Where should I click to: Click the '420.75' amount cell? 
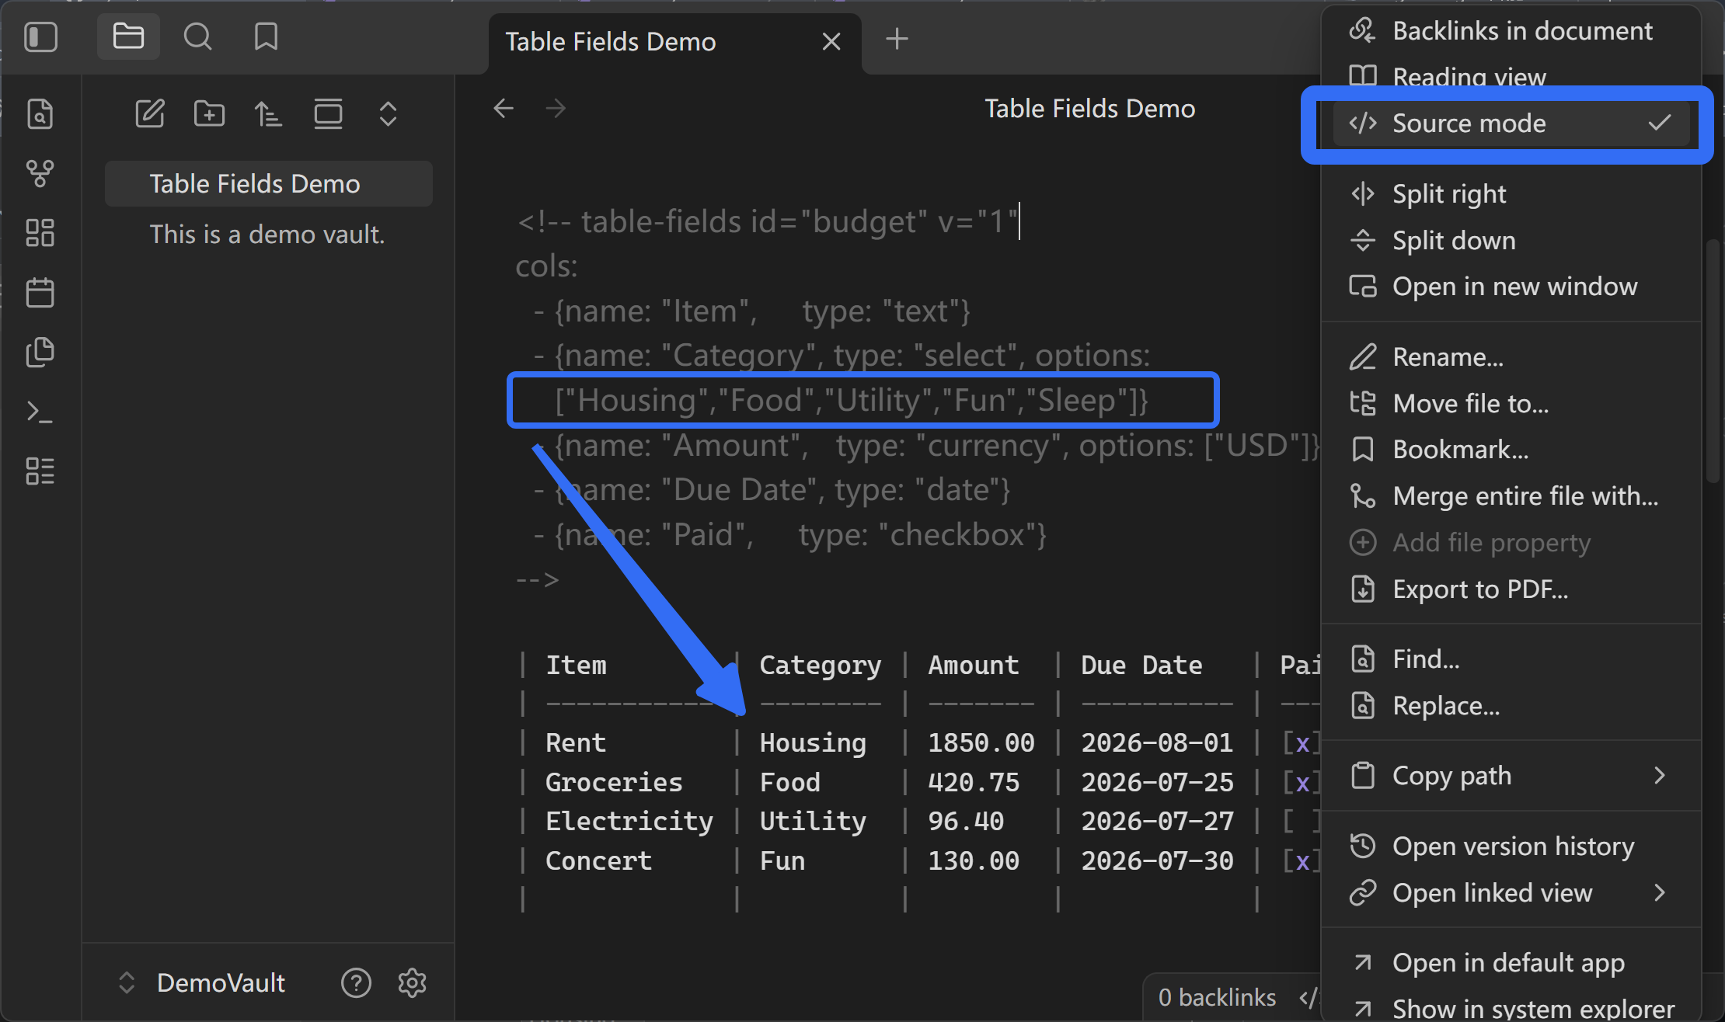[974, 783]
